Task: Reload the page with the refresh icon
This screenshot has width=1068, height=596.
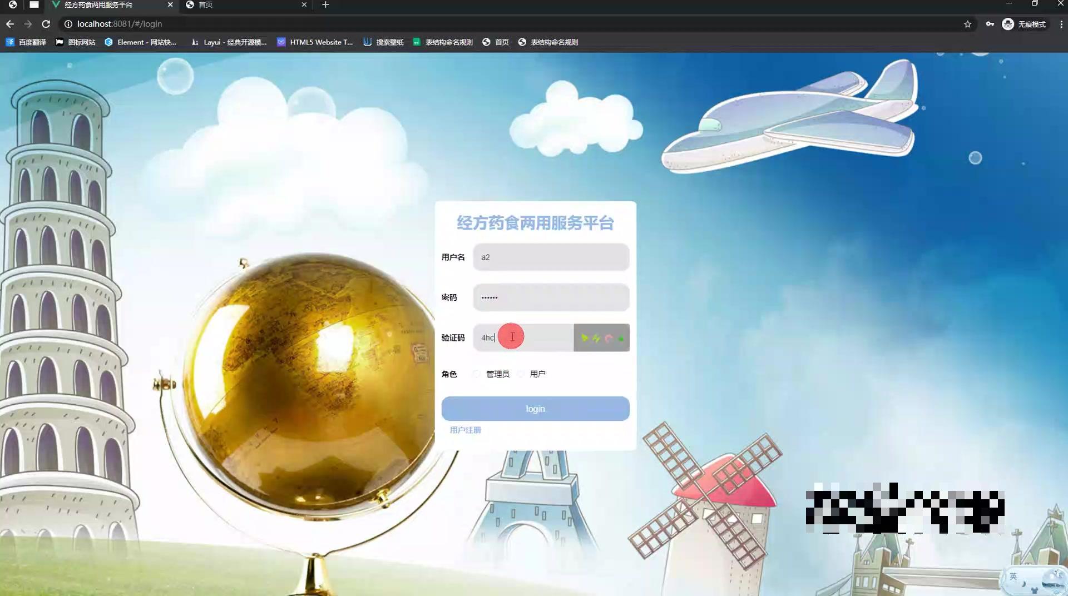Action: (46, 24)
